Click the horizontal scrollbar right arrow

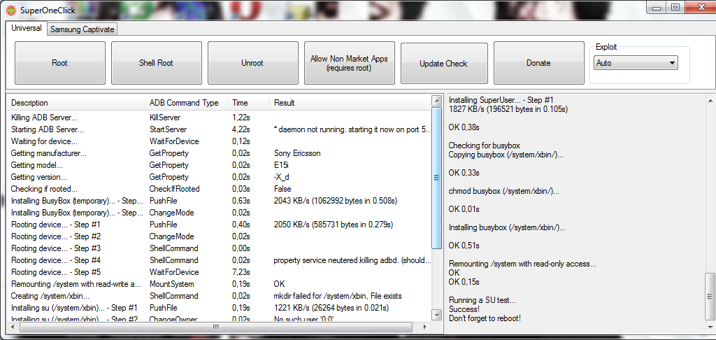(426, 327)
